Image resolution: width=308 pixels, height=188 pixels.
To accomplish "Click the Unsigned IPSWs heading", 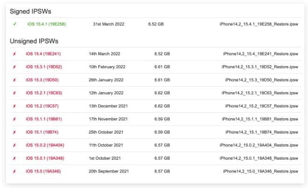I will [x=34, y=41].
